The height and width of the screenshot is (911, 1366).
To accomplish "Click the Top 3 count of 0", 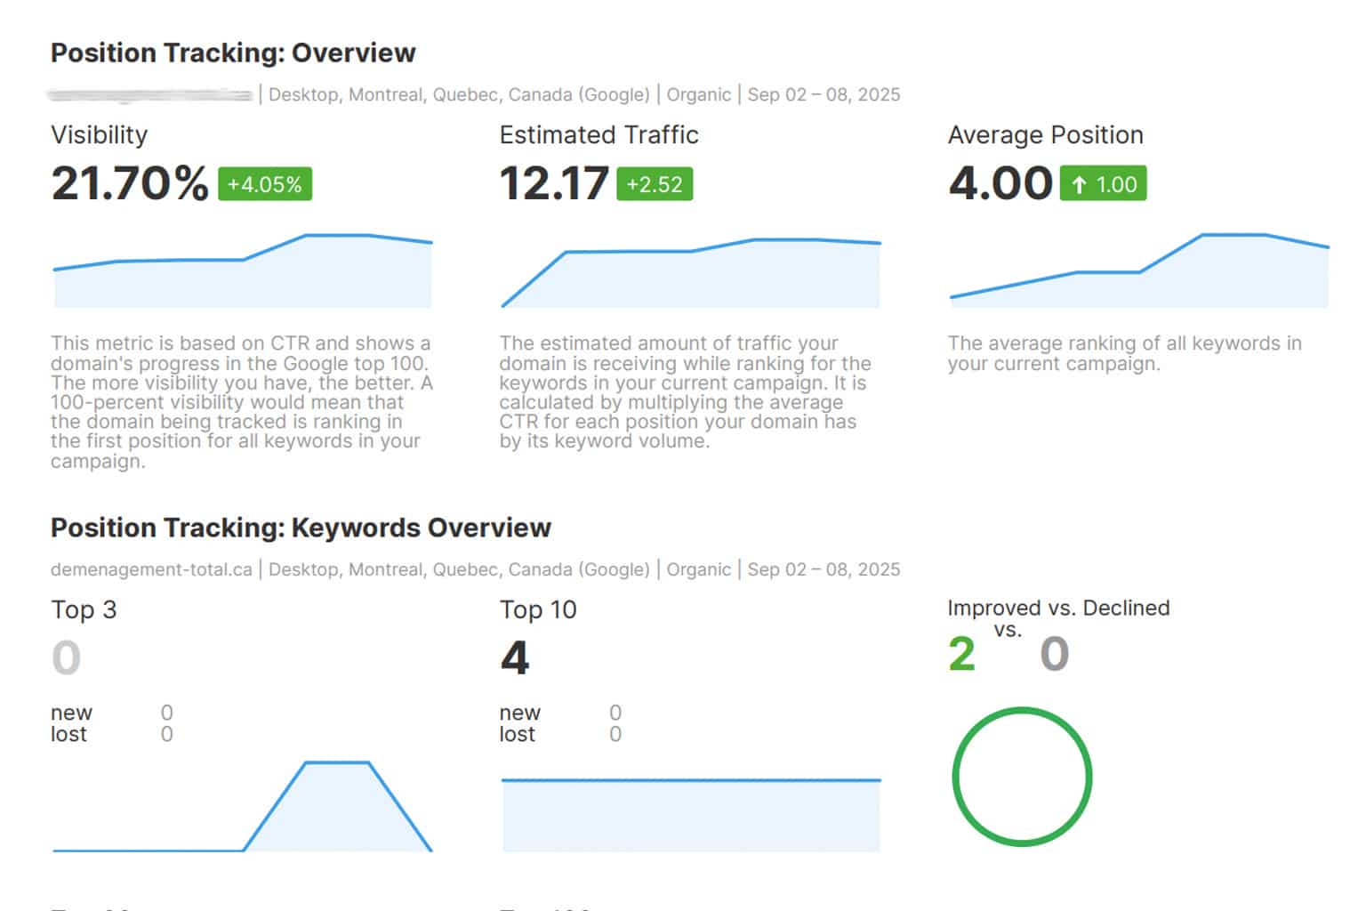I will click(67, 658).
